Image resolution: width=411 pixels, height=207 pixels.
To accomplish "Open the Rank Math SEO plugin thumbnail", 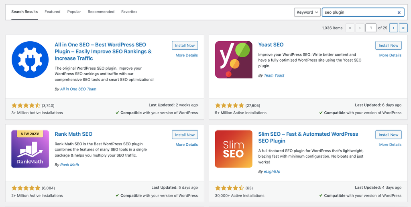I will pos(30,149).
